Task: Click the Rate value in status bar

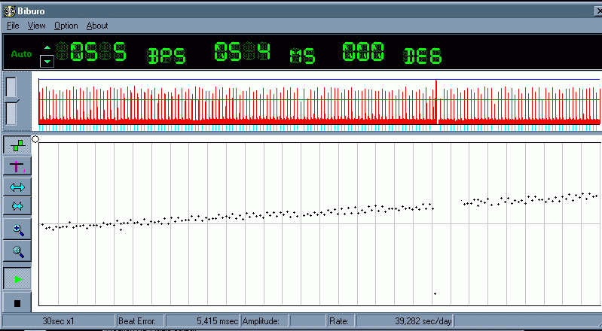Action: click(423, 321)
